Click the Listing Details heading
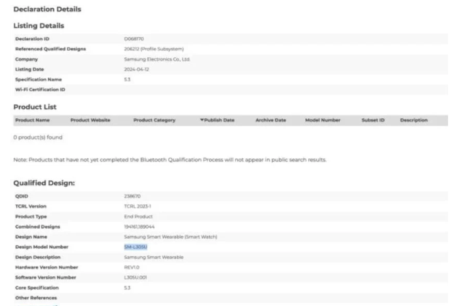This screenshot has height=306, width=455. pos(38,26)
